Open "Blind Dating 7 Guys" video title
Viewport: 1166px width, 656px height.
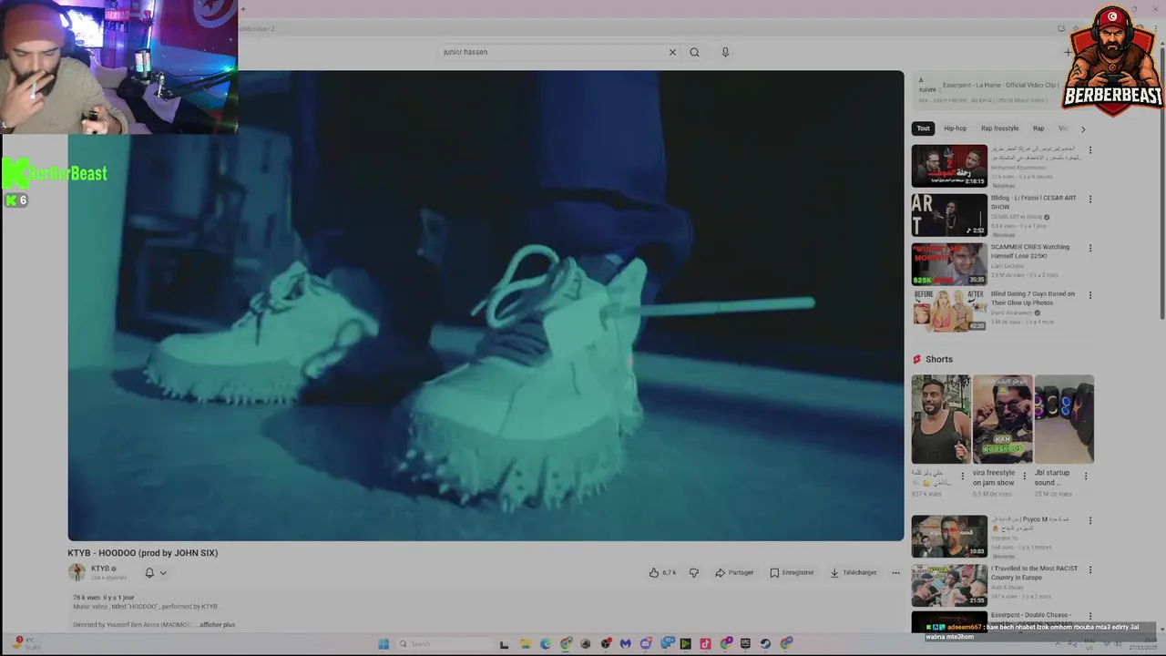click(x=1033, y=299)
